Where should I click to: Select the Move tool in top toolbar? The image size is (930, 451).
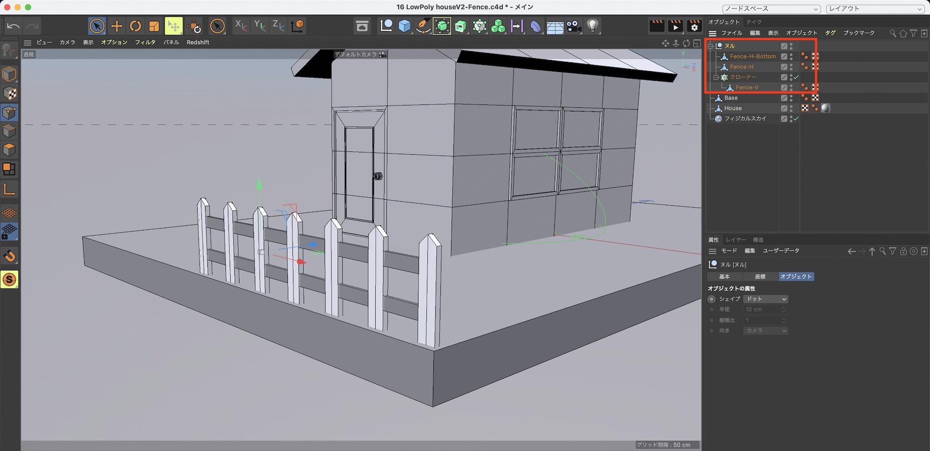pos(116,26)
